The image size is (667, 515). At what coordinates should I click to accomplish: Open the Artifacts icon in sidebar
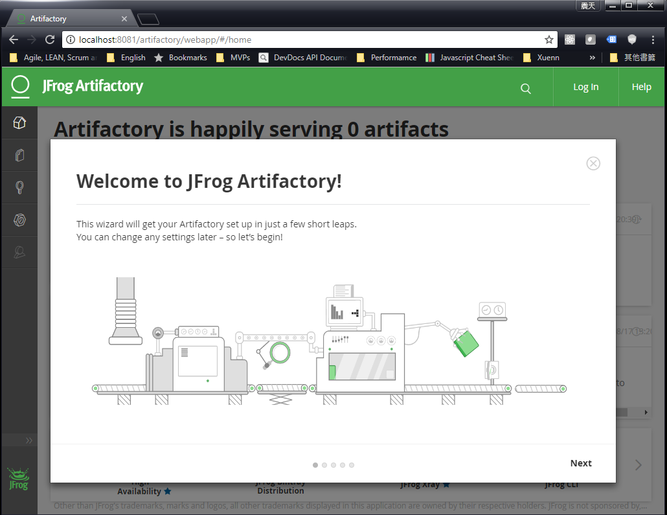(19, 155)
